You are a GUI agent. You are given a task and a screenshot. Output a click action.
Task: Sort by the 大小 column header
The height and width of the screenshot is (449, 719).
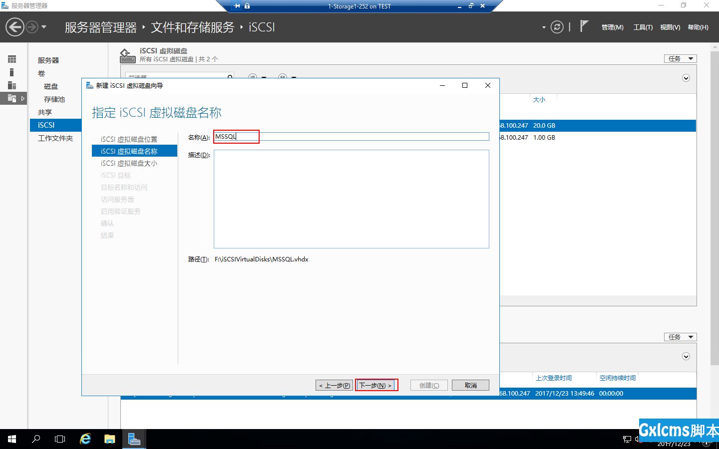[x=539, y=100]
